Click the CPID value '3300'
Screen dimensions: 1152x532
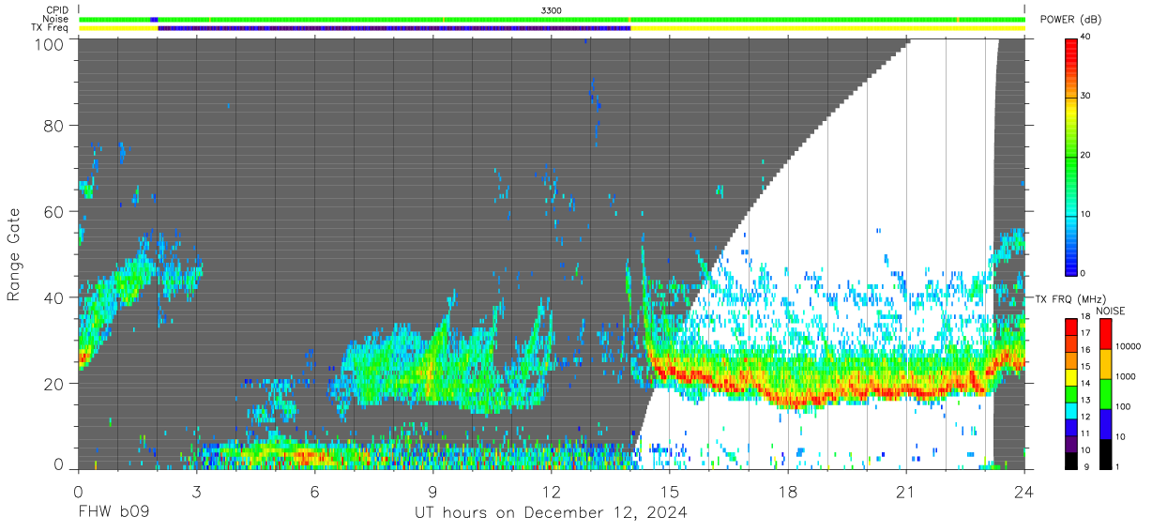click(553, 10)
